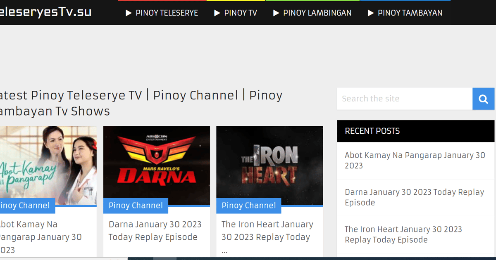496x260 pixels.
Task: Click the play icon next to PINOY TAMBAYAN
Action: [370, 13]
